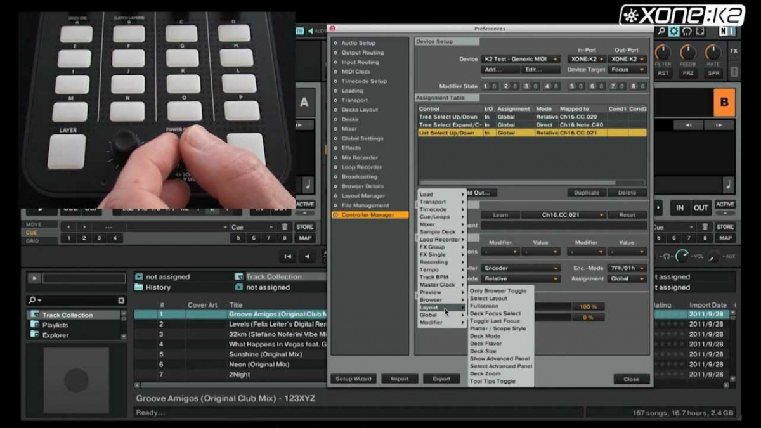
Task: Toggle RST button in FX panel
Action: tap(663, 74)
